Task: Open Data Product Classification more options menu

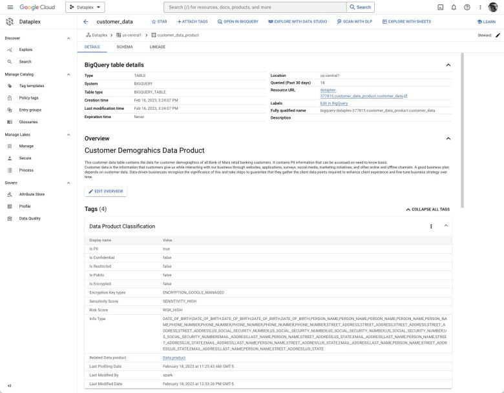Action: [431, 227]
